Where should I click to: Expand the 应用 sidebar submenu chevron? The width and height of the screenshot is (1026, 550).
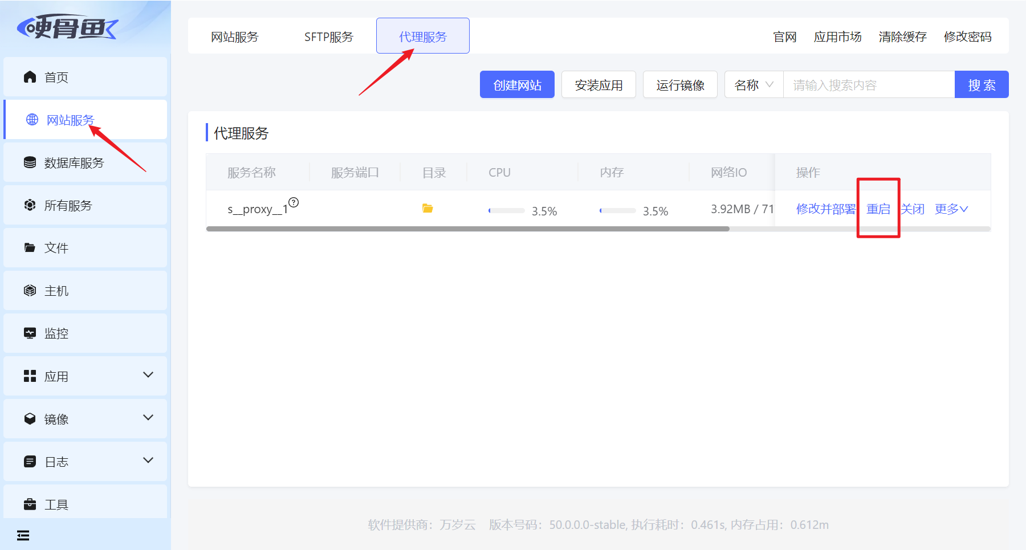coord(148,375)
